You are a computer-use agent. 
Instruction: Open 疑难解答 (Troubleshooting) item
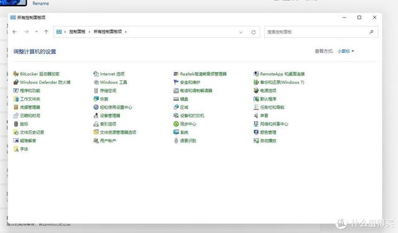pos(25,140)
